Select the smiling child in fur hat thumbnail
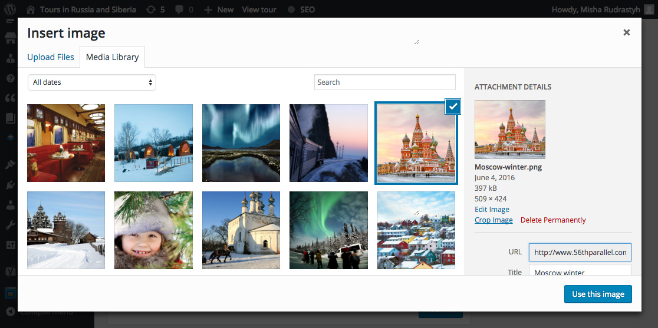This screenshot has width=658, height=328. click(153, 230)
